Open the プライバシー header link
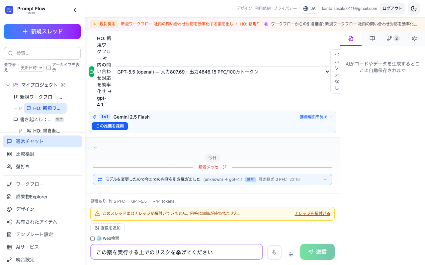 point(285,8)
